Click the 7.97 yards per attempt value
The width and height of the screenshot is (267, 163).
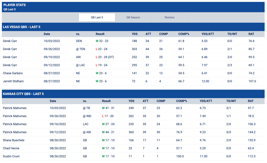[204, 65]
